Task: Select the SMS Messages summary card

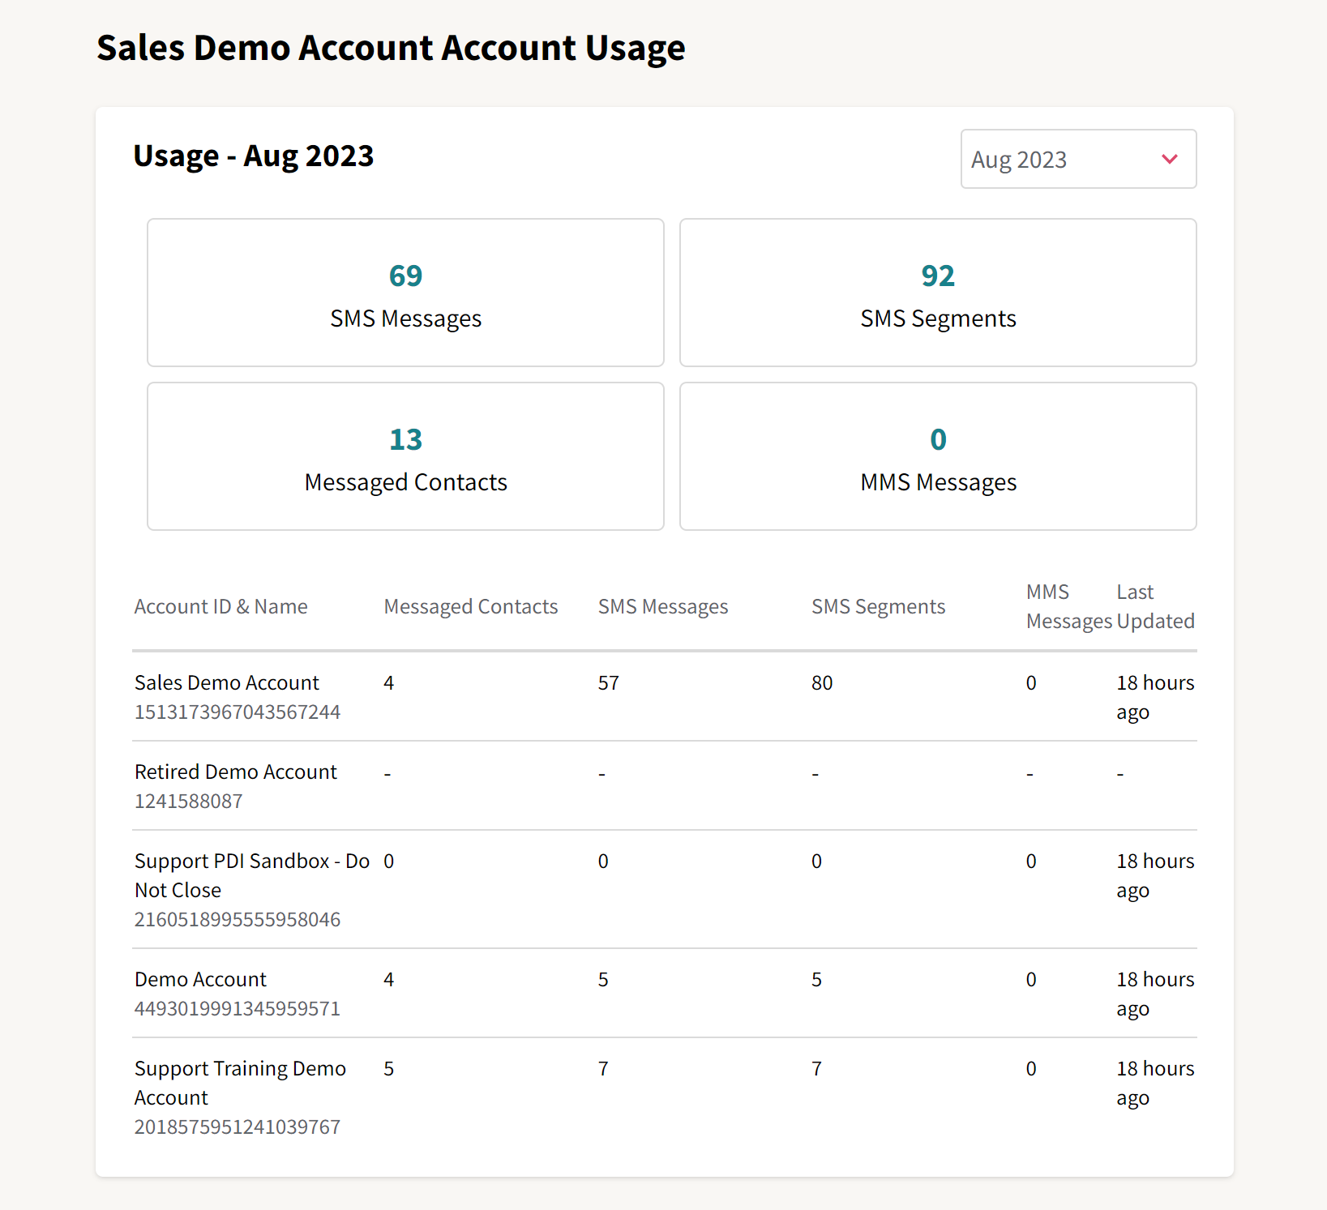Action: coord(405,293)
